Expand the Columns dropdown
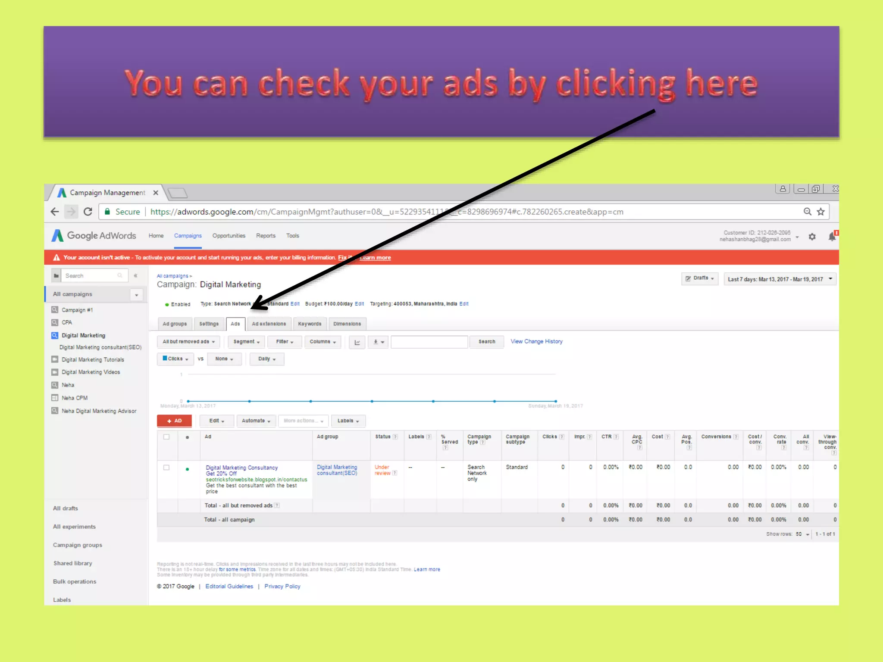This screenshot has width=883, height=662. [323, 342]
